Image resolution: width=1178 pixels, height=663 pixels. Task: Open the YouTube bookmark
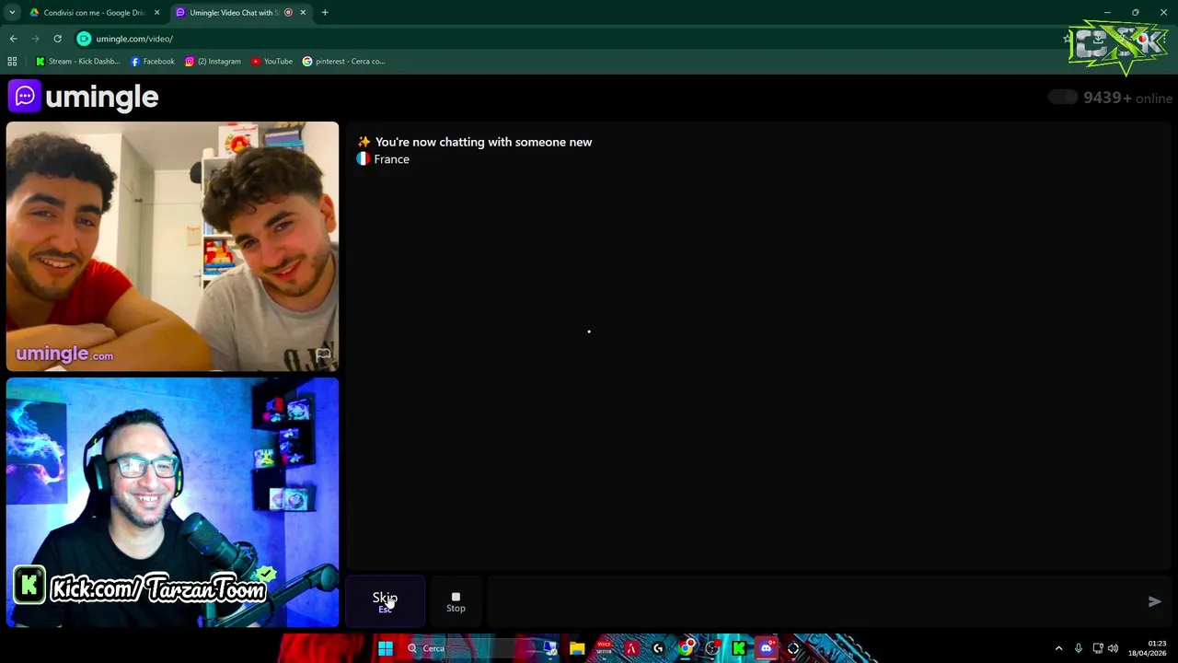(x=271, y=62)
